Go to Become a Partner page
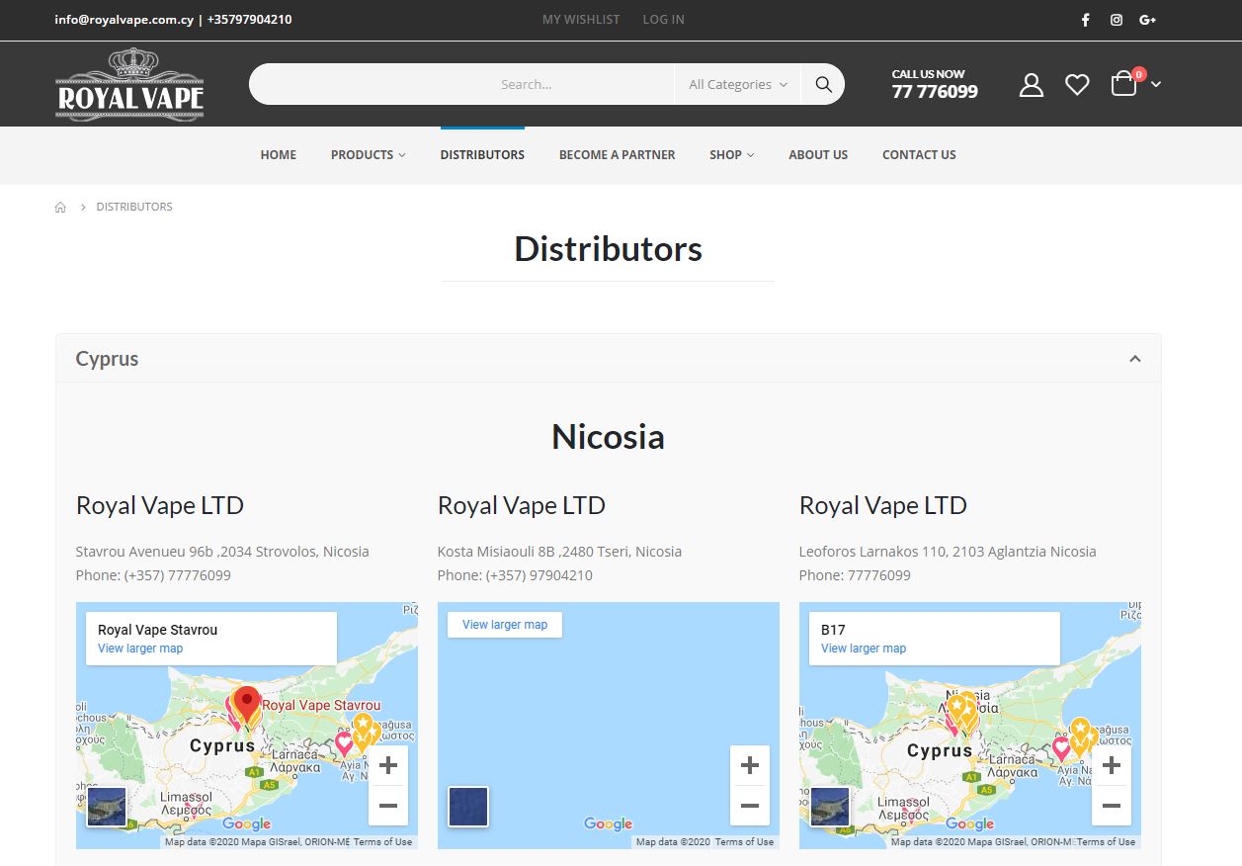The width and height of the screenshot is (1242, 866). (x=617, y=155)
